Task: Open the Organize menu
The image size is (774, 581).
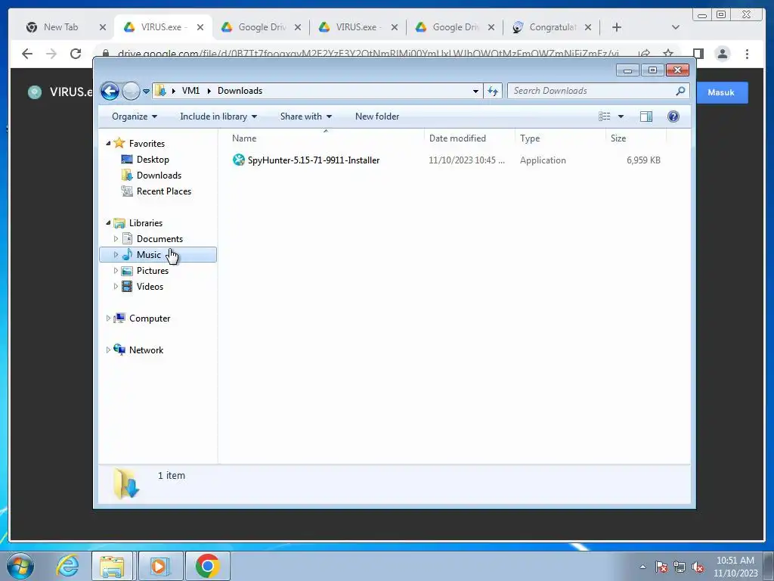Action: coord(135,117)
